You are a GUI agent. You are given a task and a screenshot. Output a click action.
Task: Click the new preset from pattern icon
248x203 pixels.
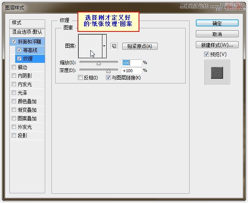tap(114, 46)
